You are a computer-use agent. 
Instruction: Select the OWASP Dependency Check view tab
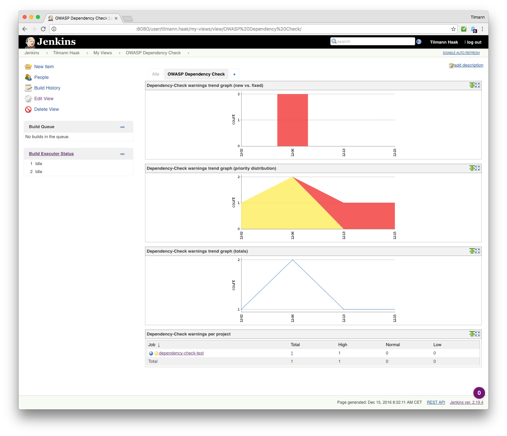point(196,74)
